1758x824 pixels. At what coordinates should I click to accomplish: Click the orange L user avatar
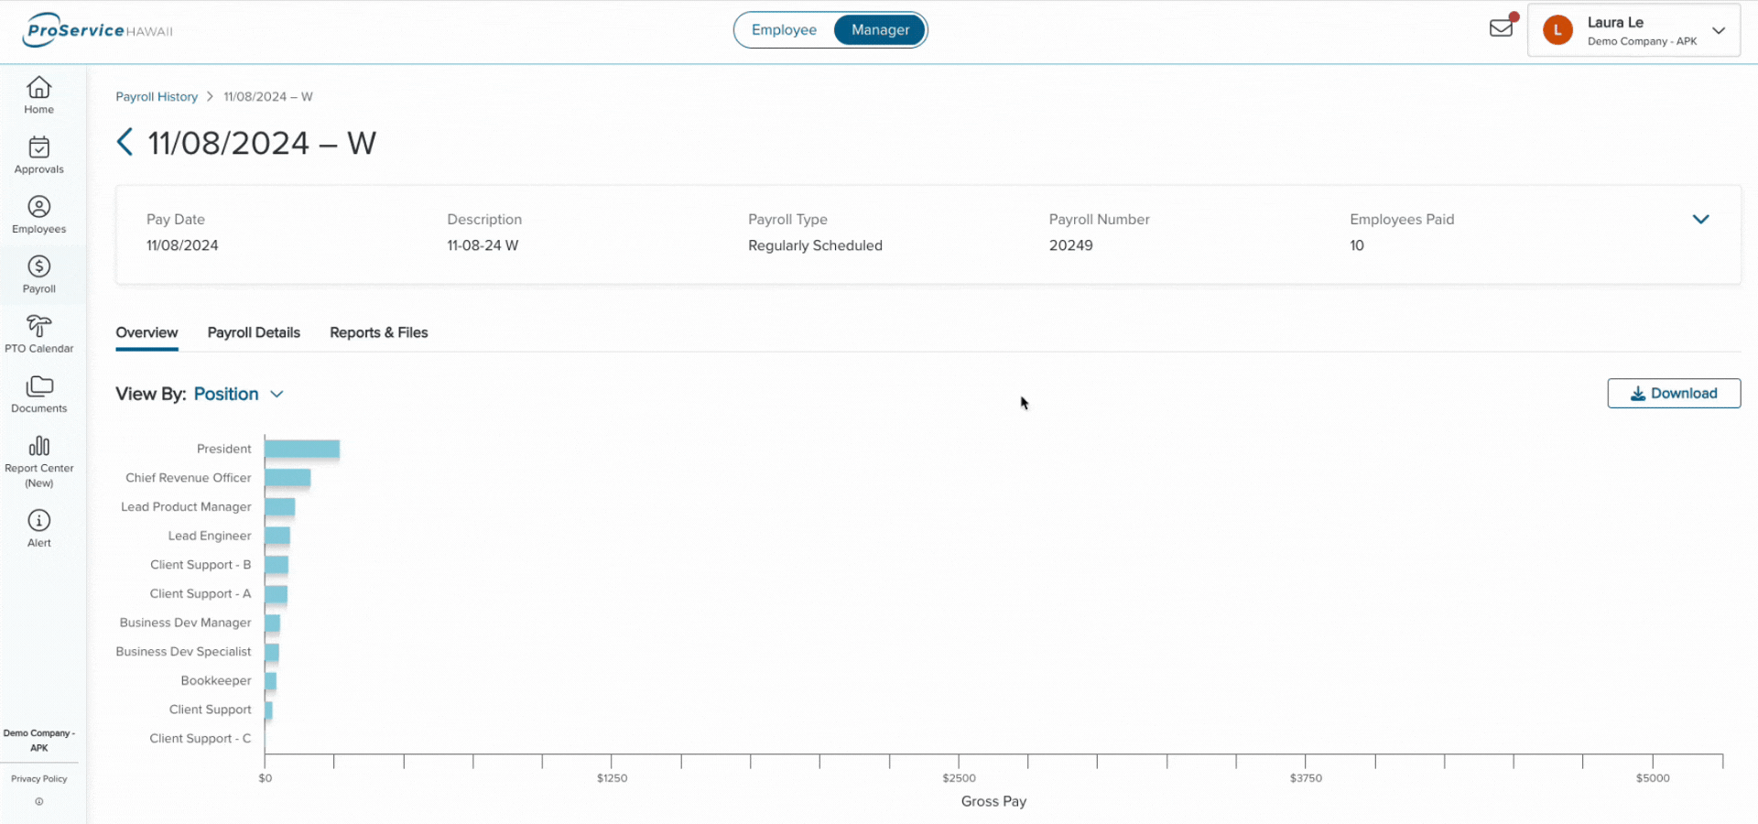tap(1557, 30)
